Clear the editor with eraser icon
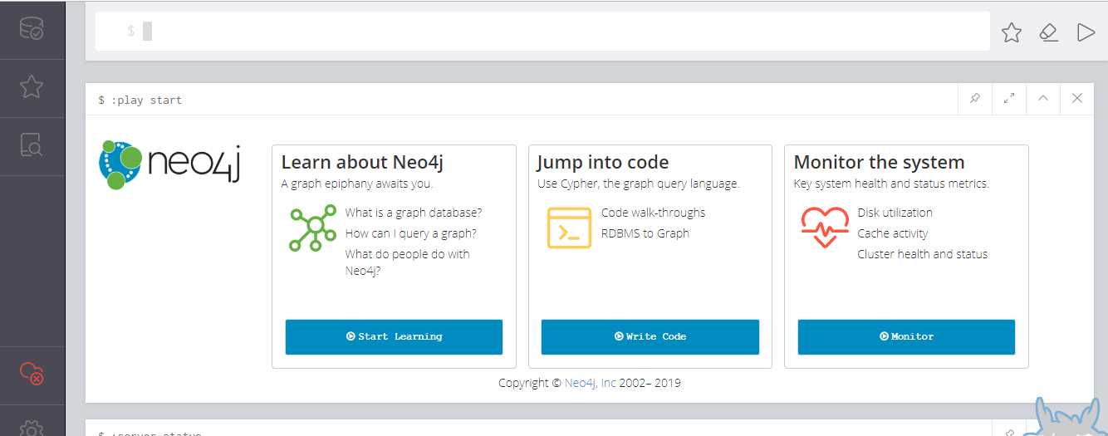Screen dimensions: 1108x436 [x=1048, y=32]
